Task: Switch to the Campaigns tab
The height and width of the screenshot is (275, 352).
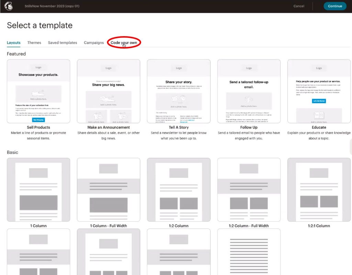Action: (93, 43)
